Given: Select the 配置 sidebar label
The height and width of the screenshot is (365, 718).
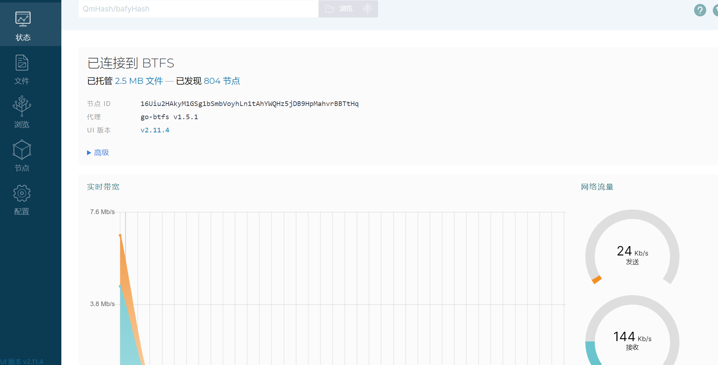Looking at the screenshot, I should [22, 212].
